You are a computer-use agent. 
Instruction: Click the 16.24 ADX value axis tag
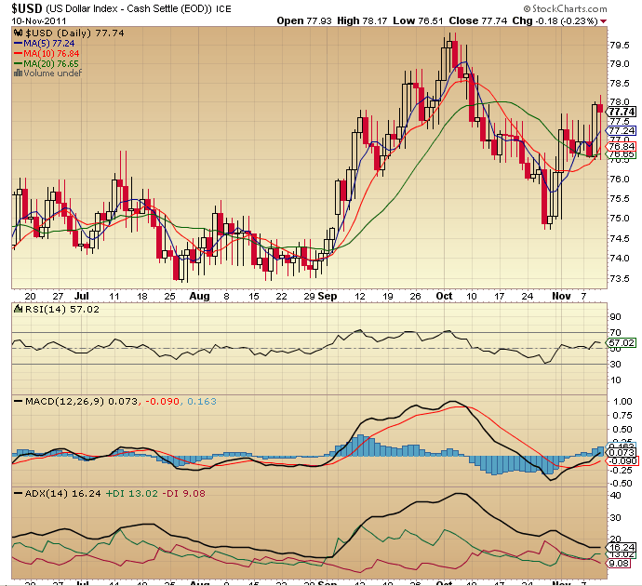click(621, 548)
